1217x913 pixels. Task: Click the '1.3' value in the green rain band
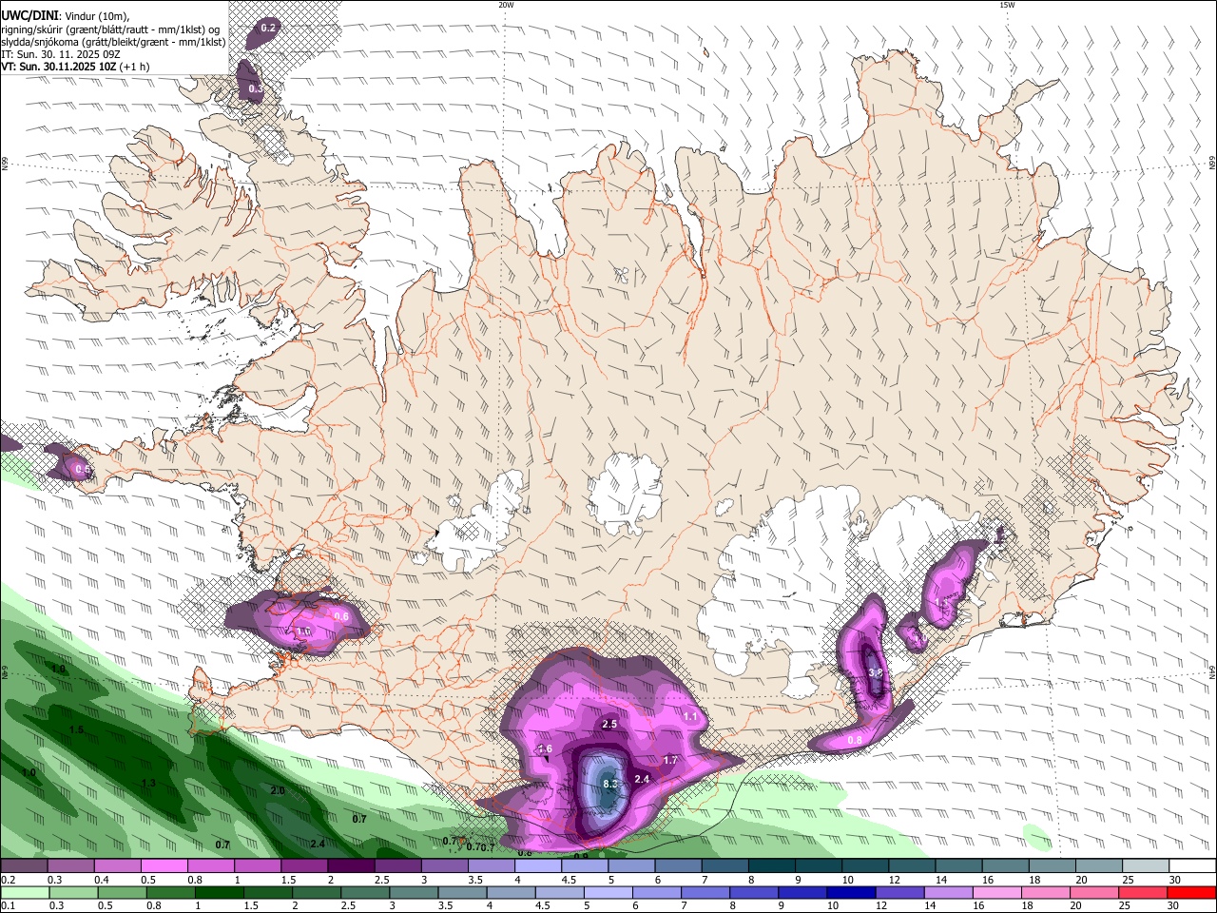pyautogui.click(x=148, y=783)
